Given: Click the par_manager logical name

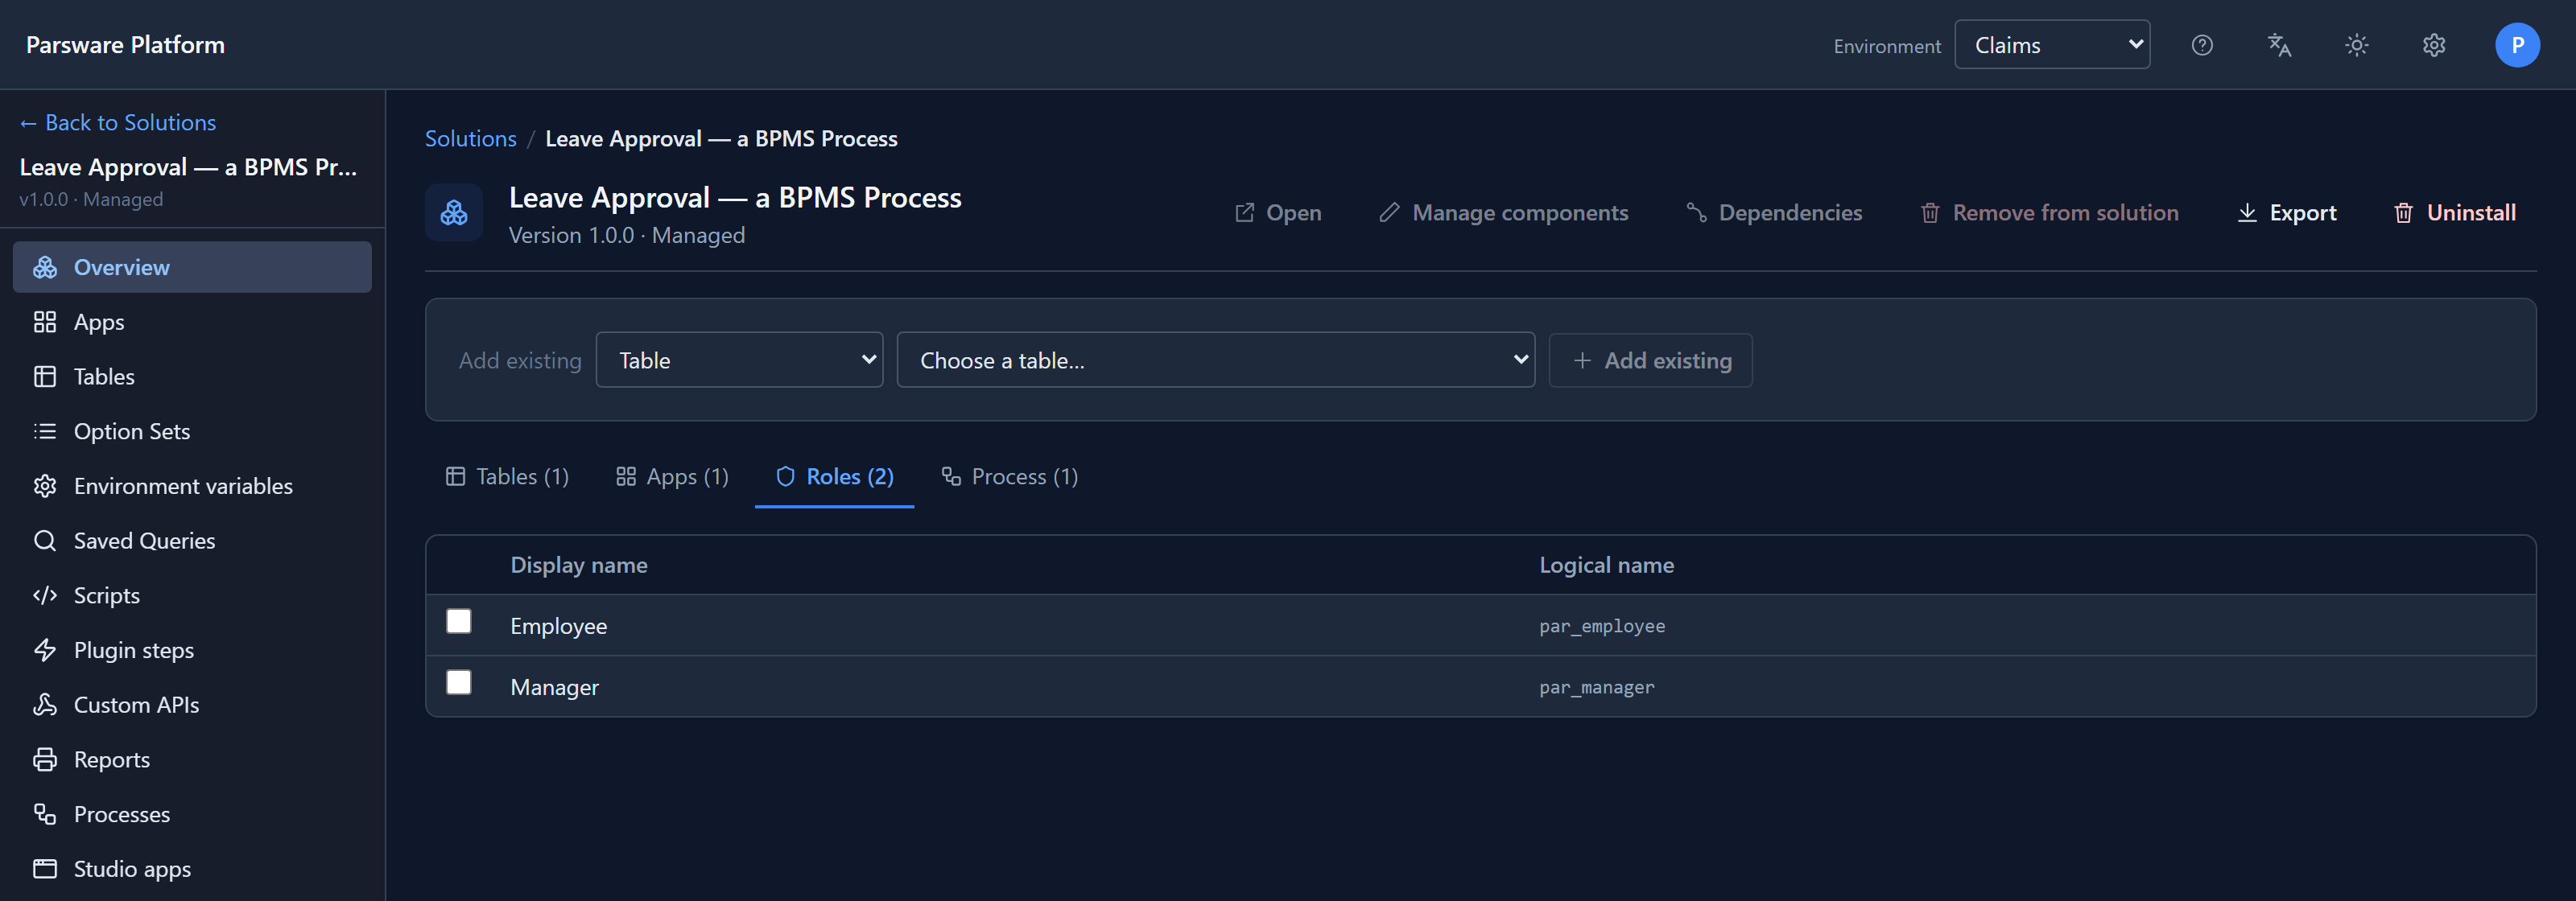Looking at the screenshot, I should click(x=1597, y=687).
